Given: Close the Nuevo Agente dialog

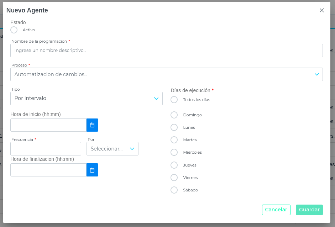Looking at the screenshot, I should click(321, 10).
